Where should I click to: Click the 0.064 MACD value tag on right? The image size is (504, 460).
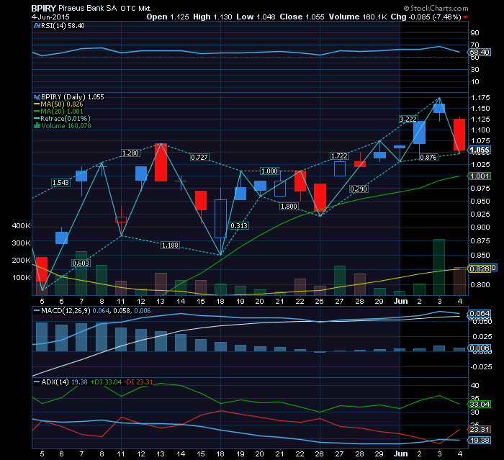tap(480, 313)
